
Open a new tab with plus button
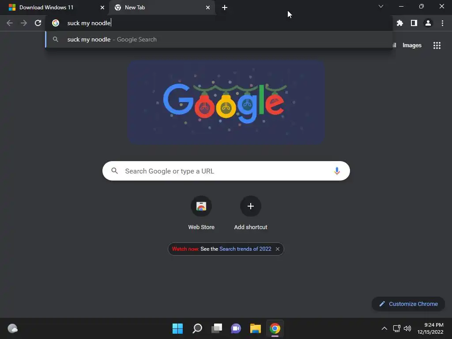click(x=225, y=8)
